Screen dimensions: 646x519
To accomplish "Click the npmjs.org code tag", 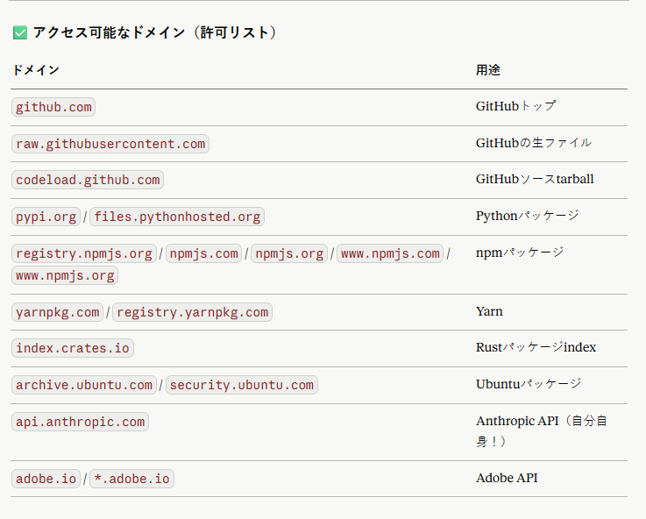I will coord(289,253).
